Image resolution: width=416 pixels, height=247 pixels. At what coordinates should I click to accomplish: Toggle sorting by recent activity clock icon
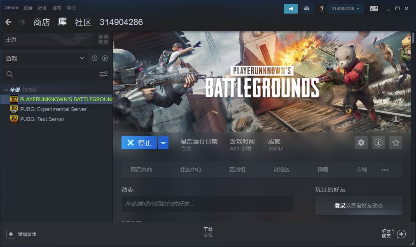point(94,58)
